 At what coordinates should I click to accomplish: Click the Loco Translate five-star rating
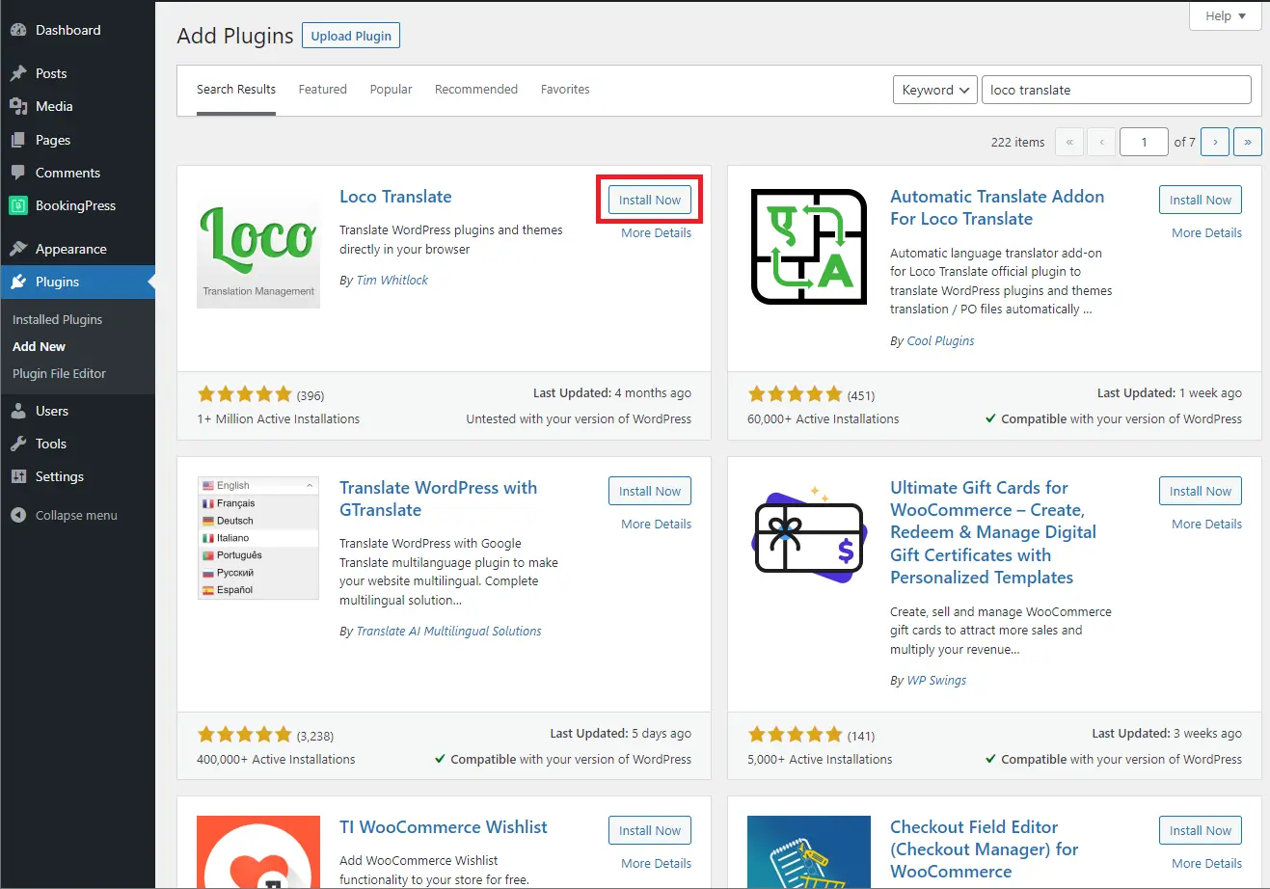(244, 394)
